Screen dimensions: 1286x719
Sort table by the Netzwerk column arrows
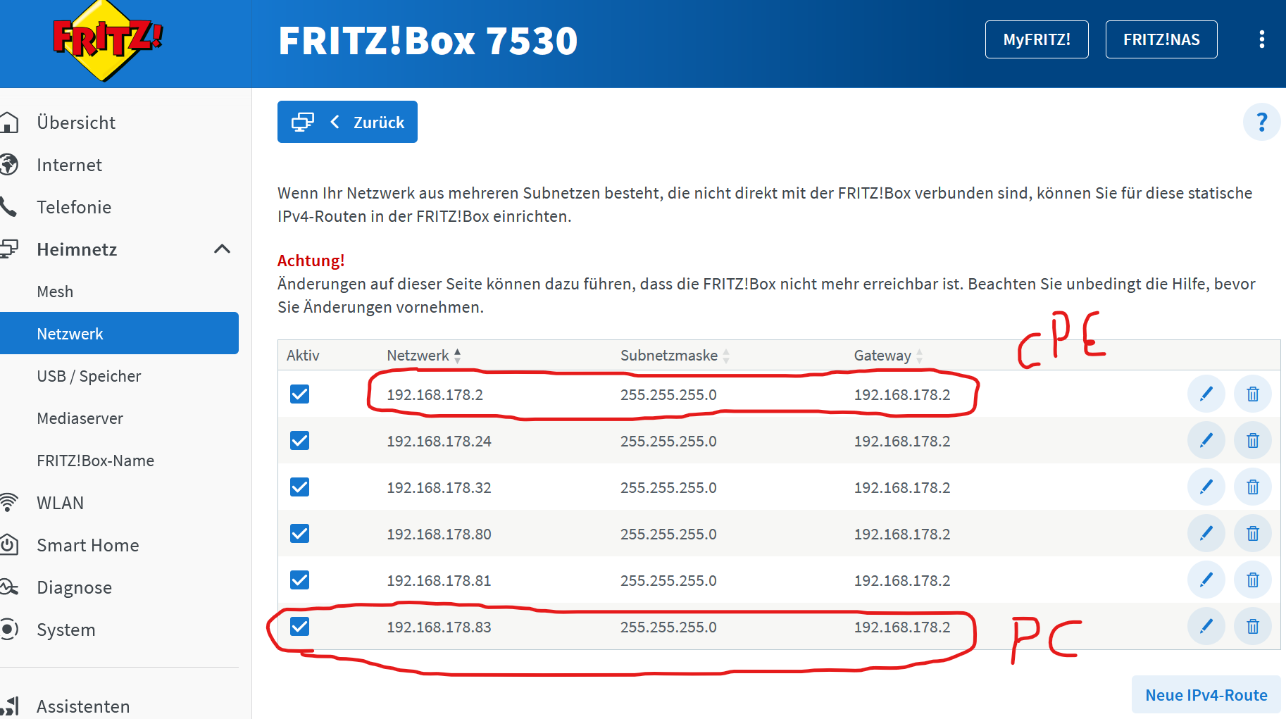pos(458,356)
